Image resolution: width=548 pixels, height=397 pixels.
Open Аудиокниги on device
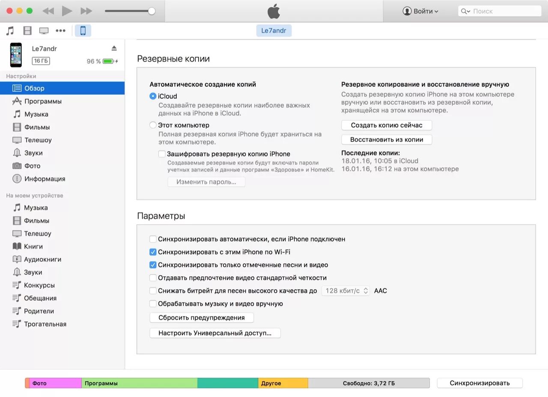coord(62,259)
